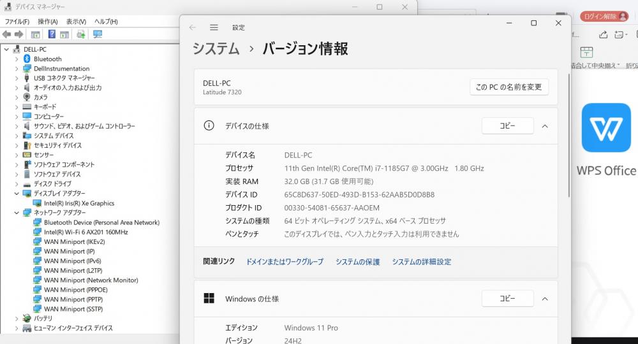638x344 pixels.
Task: Open the ヘルプ(H) menu
Action: (106, 22)
